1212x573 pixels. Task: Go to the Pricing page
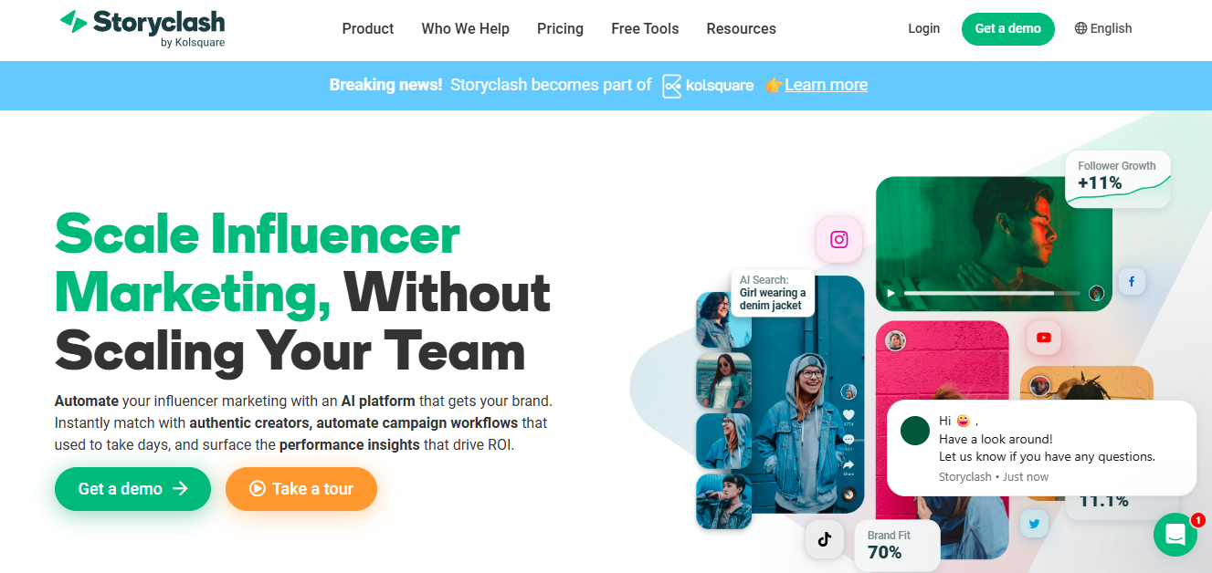560,28
